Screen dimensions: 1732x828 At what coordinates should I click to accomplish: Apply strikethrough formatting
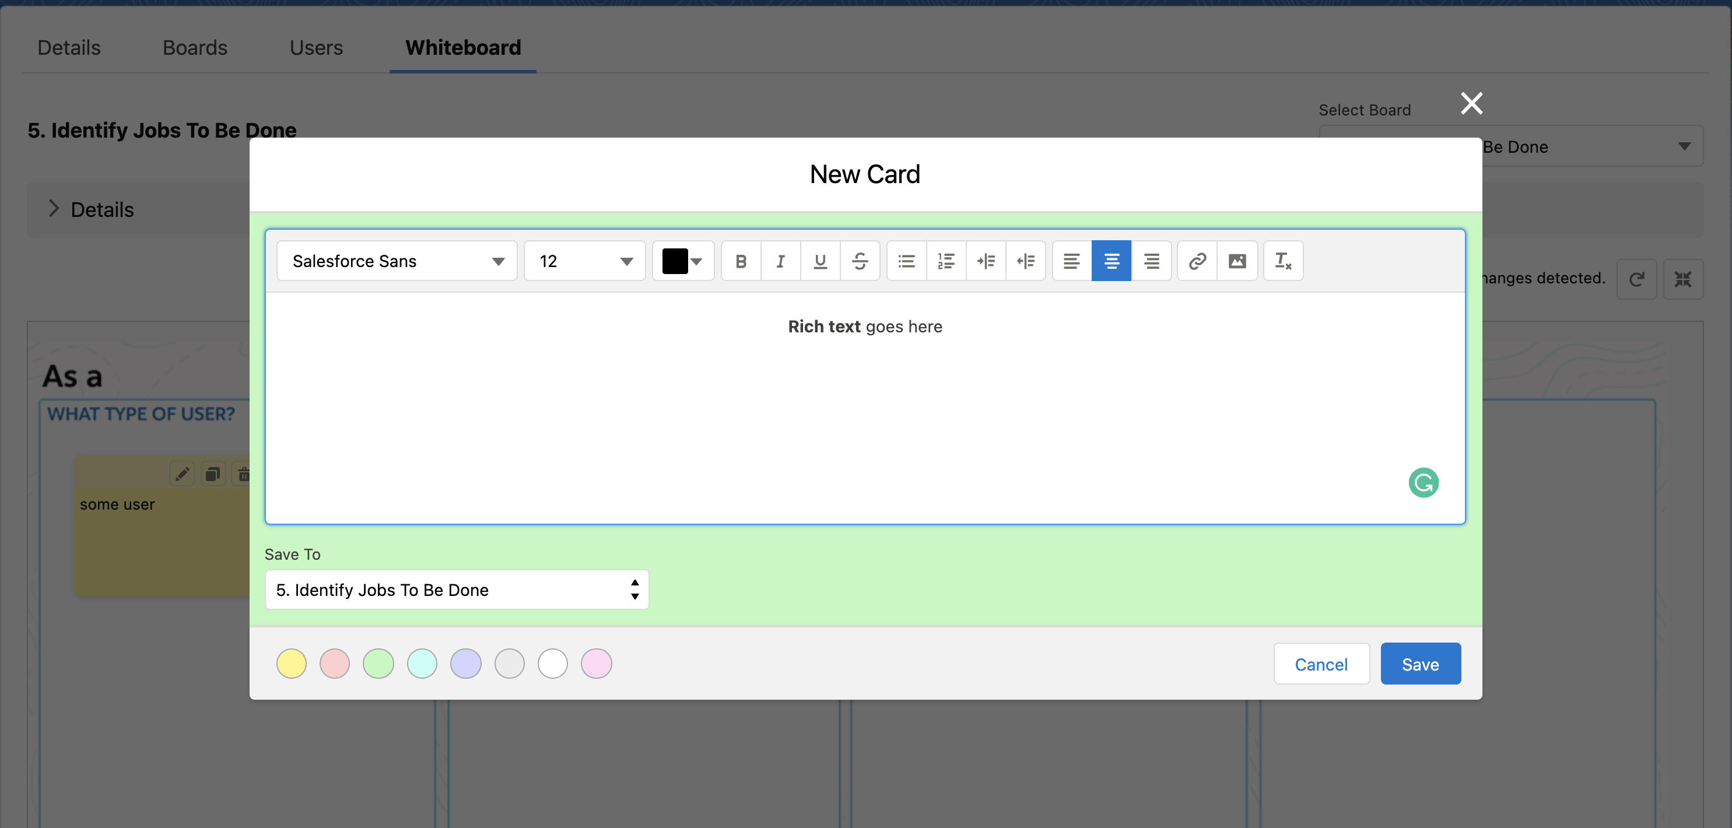coord(861,261)
